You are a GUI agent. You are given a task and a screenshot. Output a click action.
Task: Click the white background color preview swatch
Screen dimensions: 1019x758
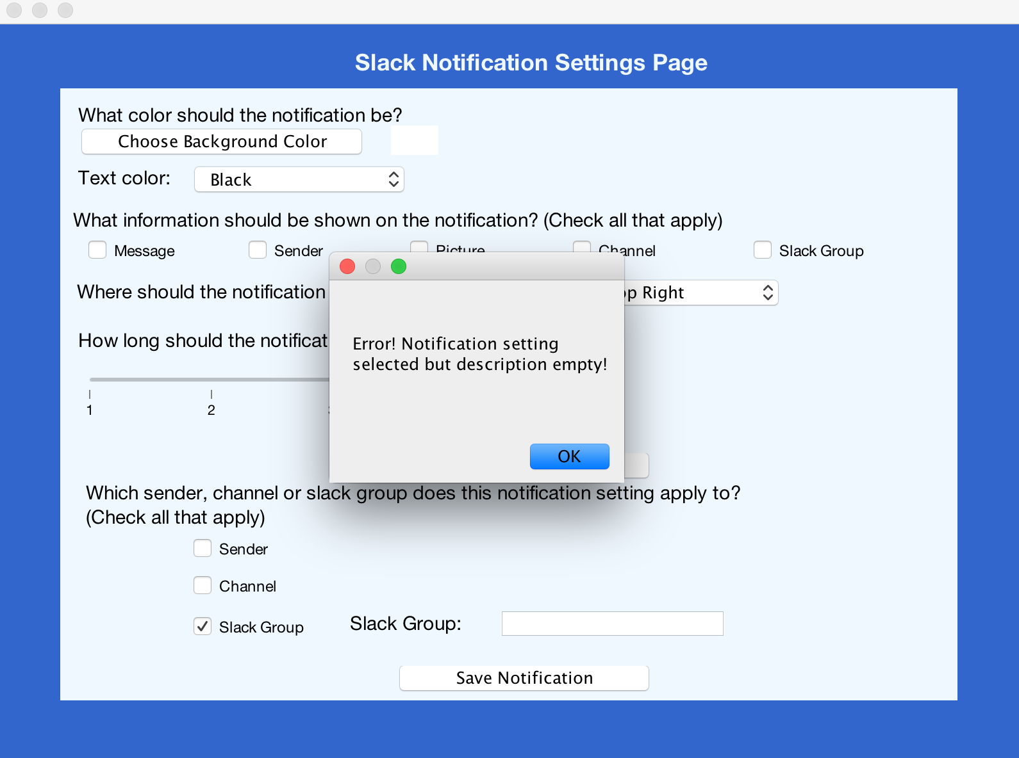click(x=415, y=140)
